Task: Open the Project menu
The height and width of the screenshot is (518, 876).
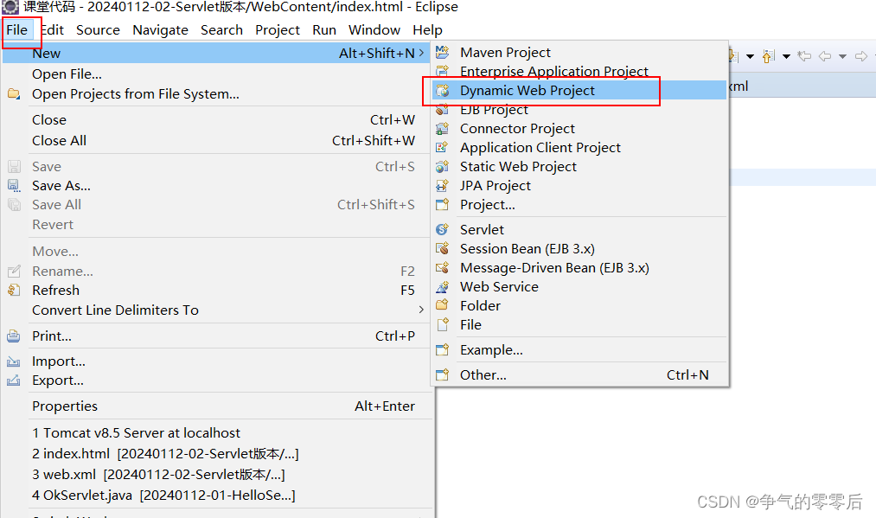Action: click(x=278, y=30)
